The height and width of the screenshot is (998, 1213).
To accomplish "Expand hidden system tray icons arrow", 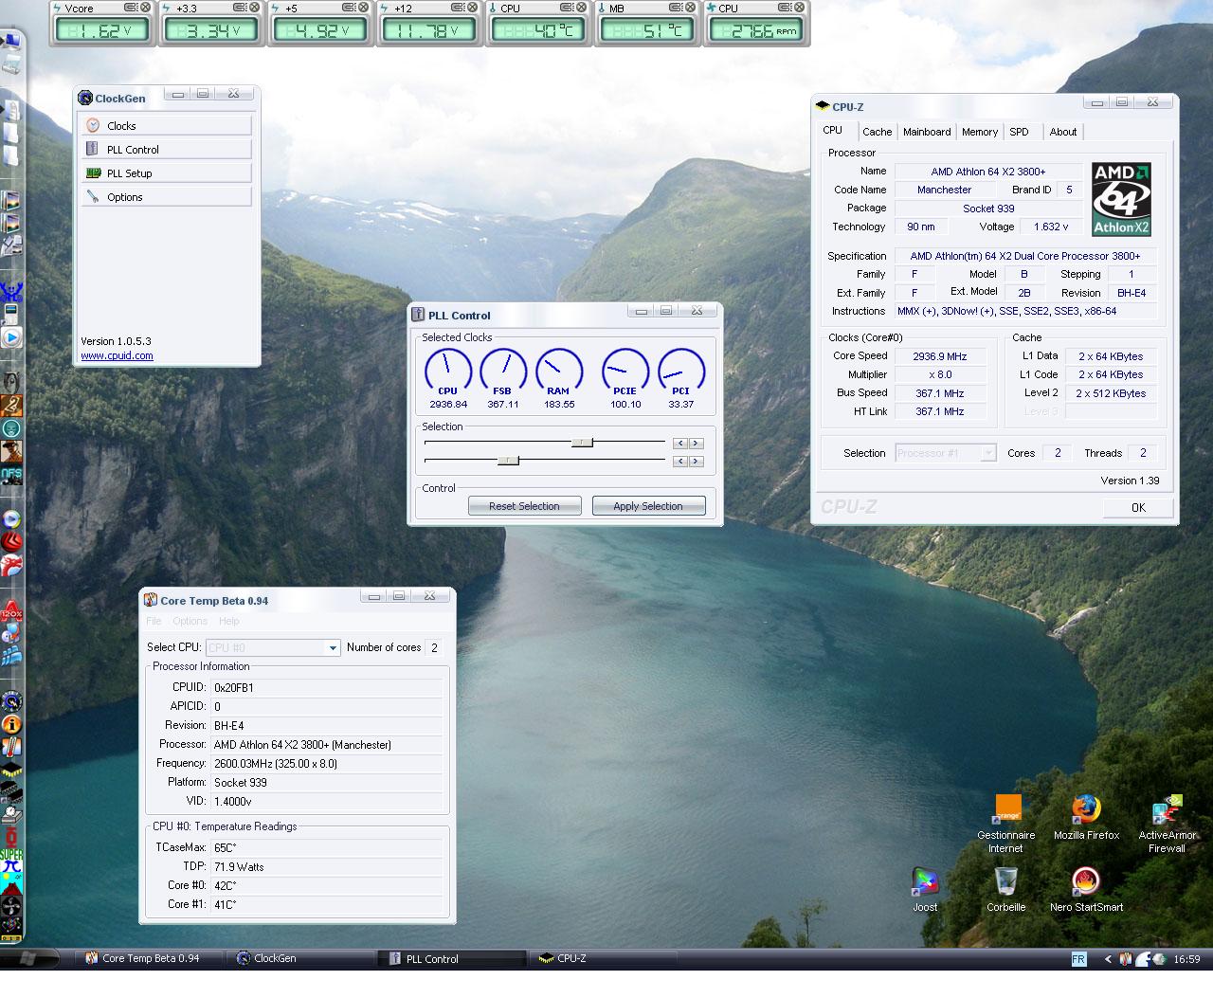I will coord(1108,959).
